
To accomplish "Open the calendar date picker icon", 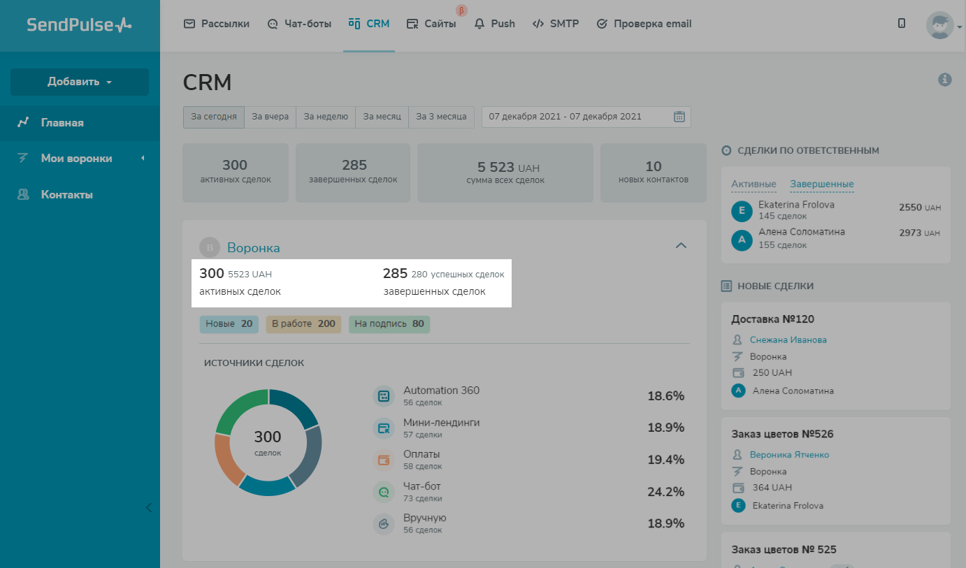I will [x=679, y=117].
